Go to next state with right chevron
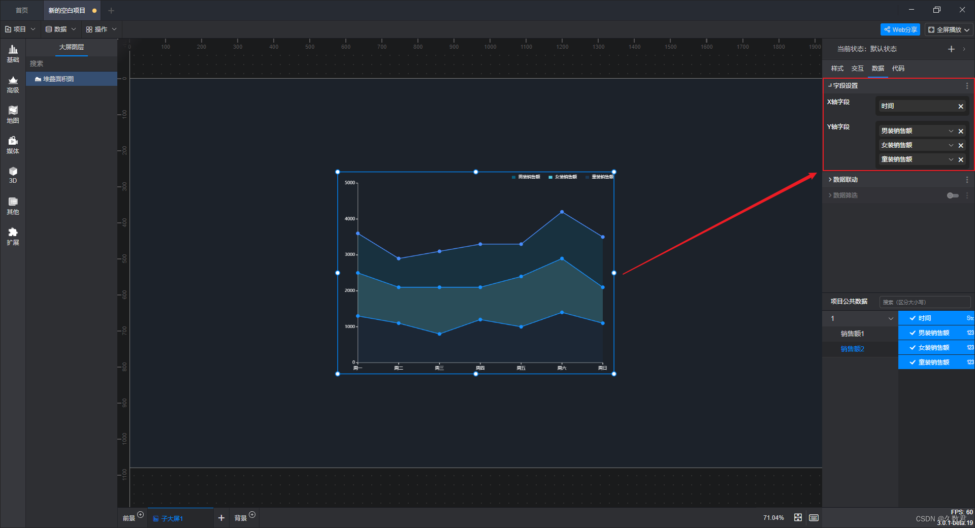This screenshot has height=528, width=975. [964, 49]
